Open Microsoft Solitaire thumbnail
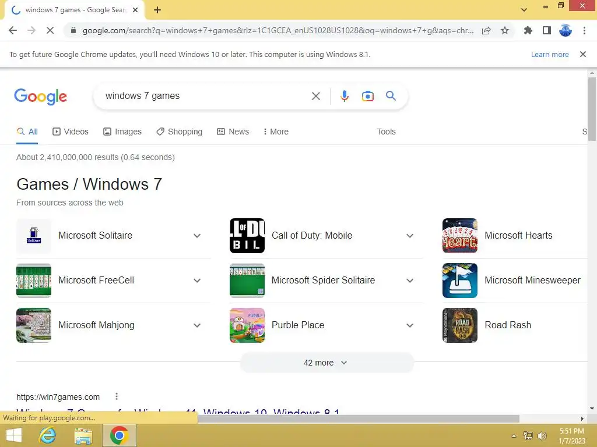 [34, 236]
